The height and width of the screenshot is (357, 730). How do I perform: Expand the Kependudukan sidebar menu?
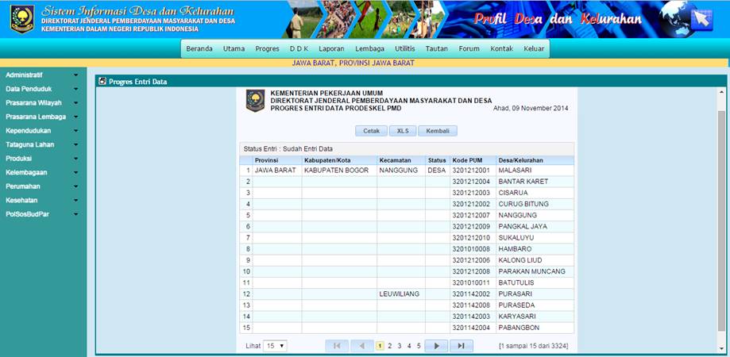tap(42, 131)
